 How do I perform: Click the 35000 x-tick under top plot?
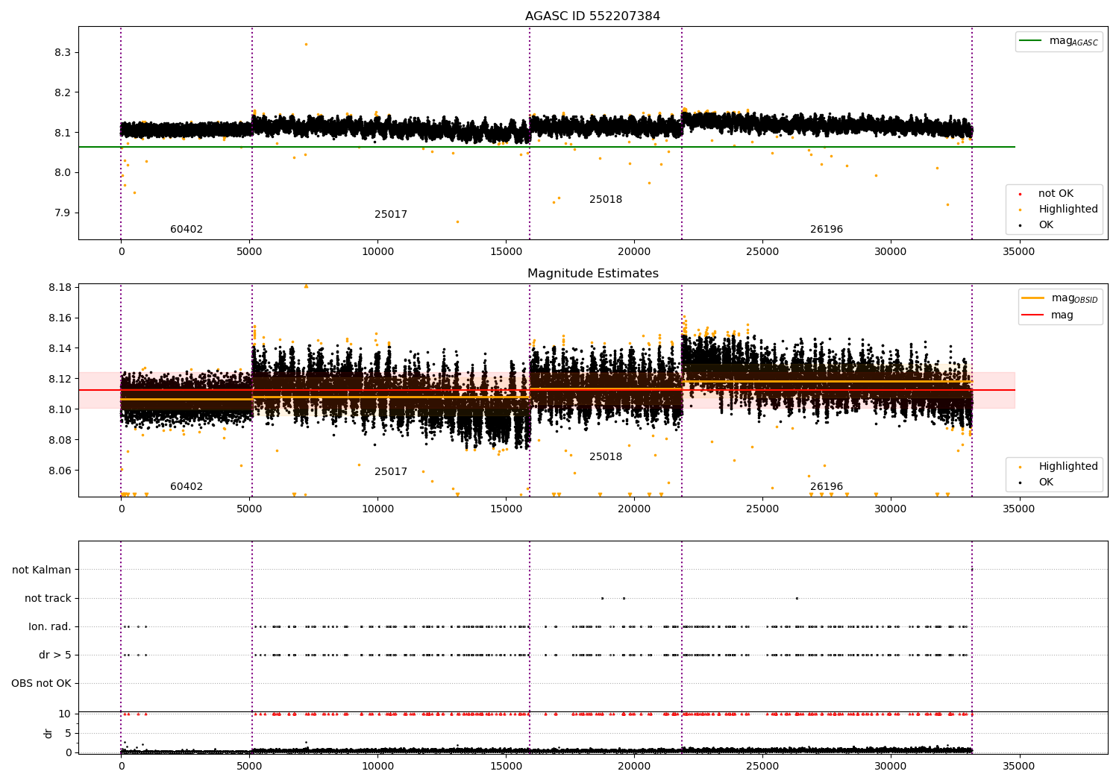pyautogui.click(x=1018, y=252)
